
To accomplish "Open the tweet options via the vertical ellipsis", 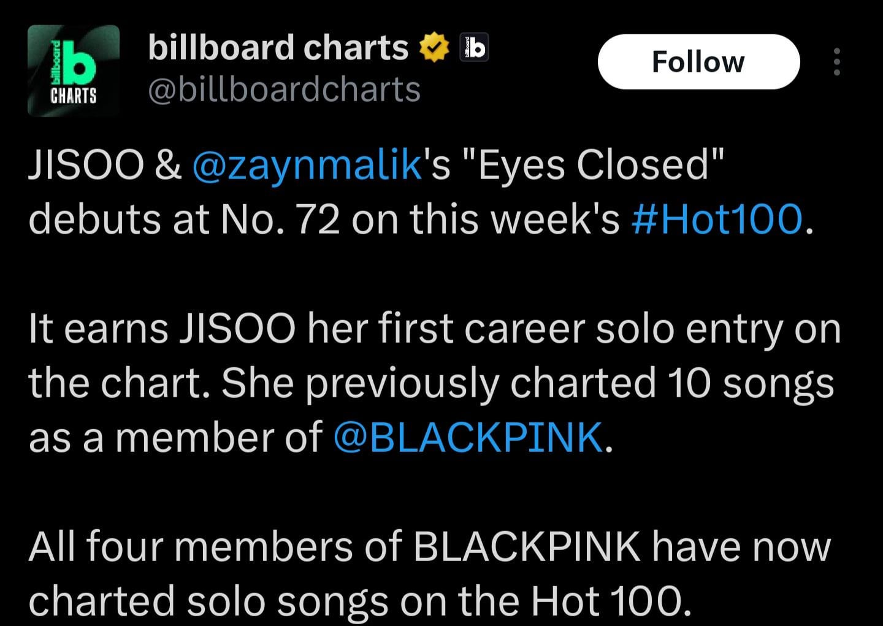I will pyautogui.click(x=837, y=61).
